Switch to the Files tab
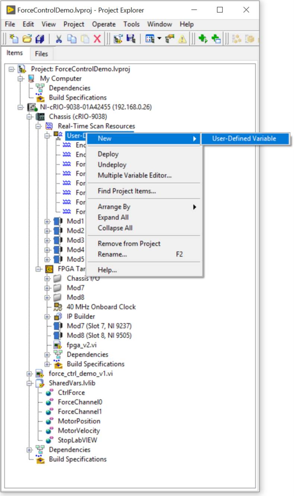Image resolution: width=294 pixels, height=496 pixels. (41, 54)
